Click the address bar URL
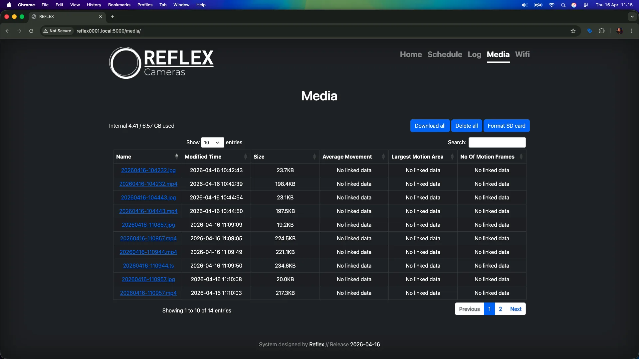Viewport: 639px width, 359px height. (x=108, y=31)
